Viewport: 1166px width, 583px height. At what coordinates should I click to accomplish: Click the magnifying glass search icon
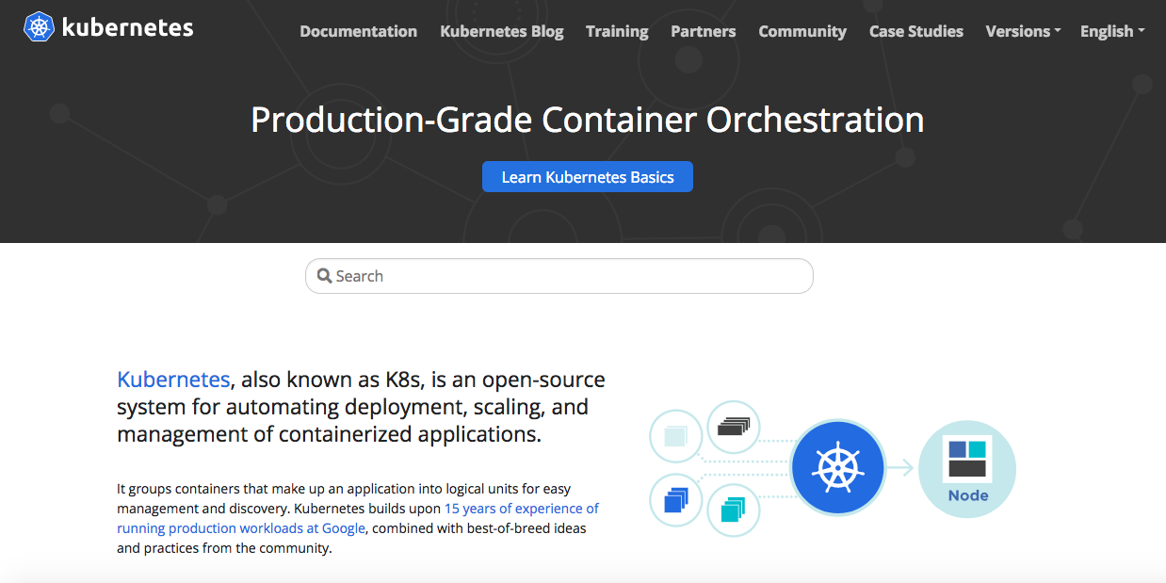point(324,276)
